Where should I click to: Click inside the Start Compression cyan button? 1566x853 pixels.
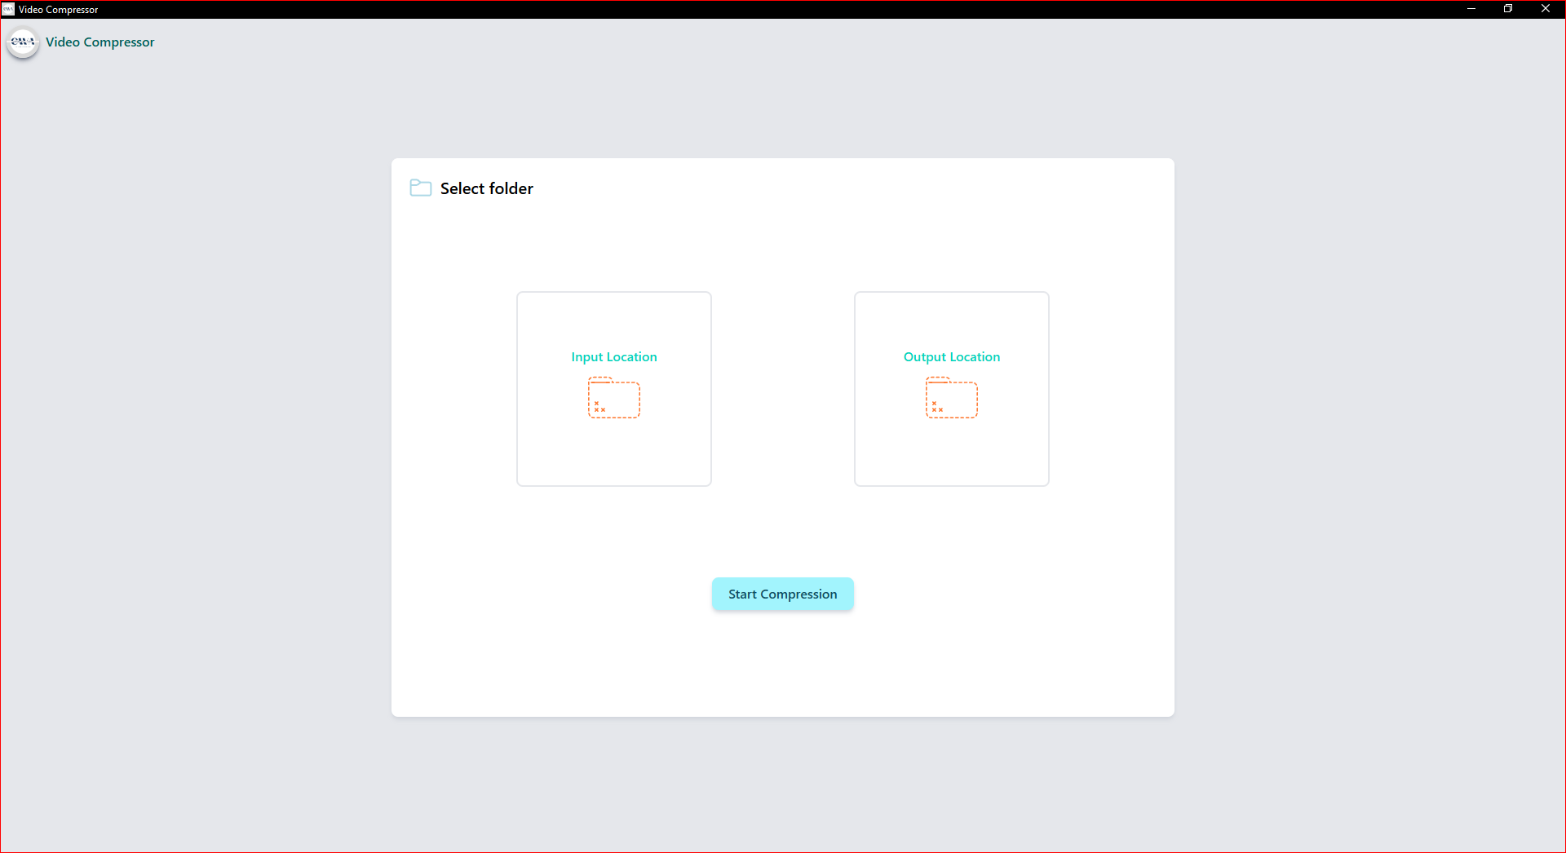(x=782, y=594)
